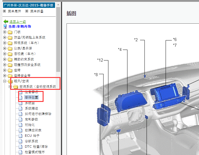Expand the 碰撞预测安全系统 node
The height and width of the screenshot is (155, 199).
point(5,65)
